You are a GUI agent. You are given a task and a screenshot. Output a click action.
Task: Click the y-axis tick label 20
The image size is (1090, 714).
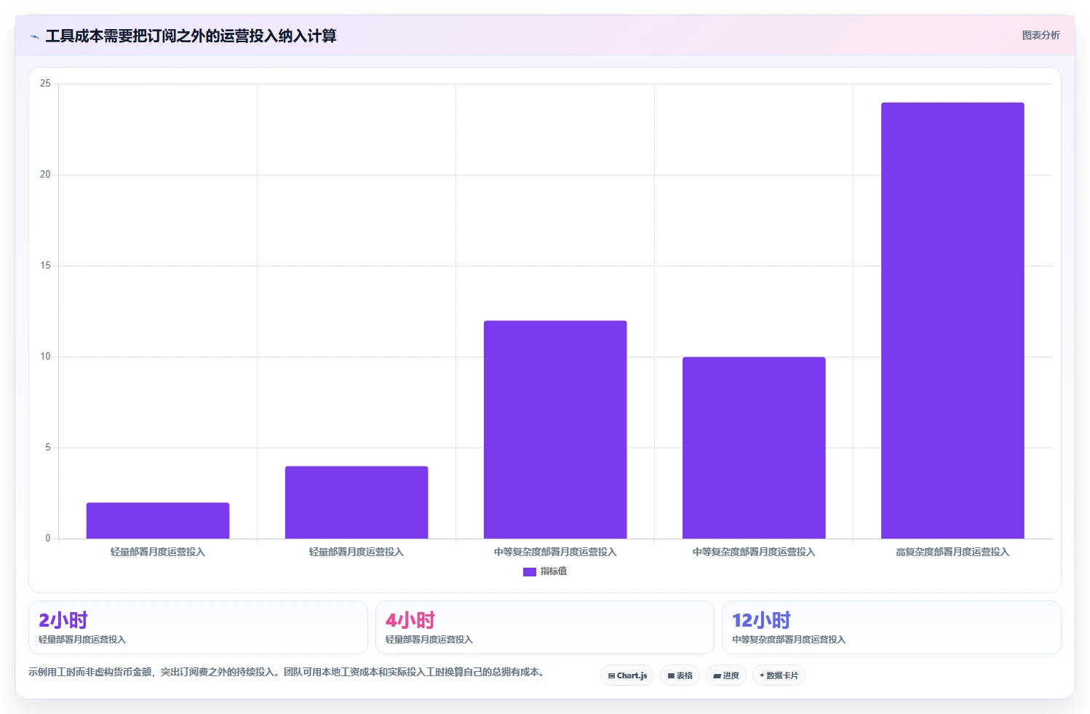[45, 175]
